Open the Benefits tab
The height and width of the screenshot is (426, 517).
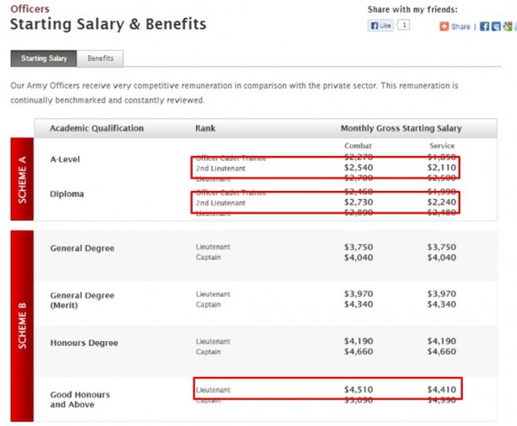click(100, 58)
